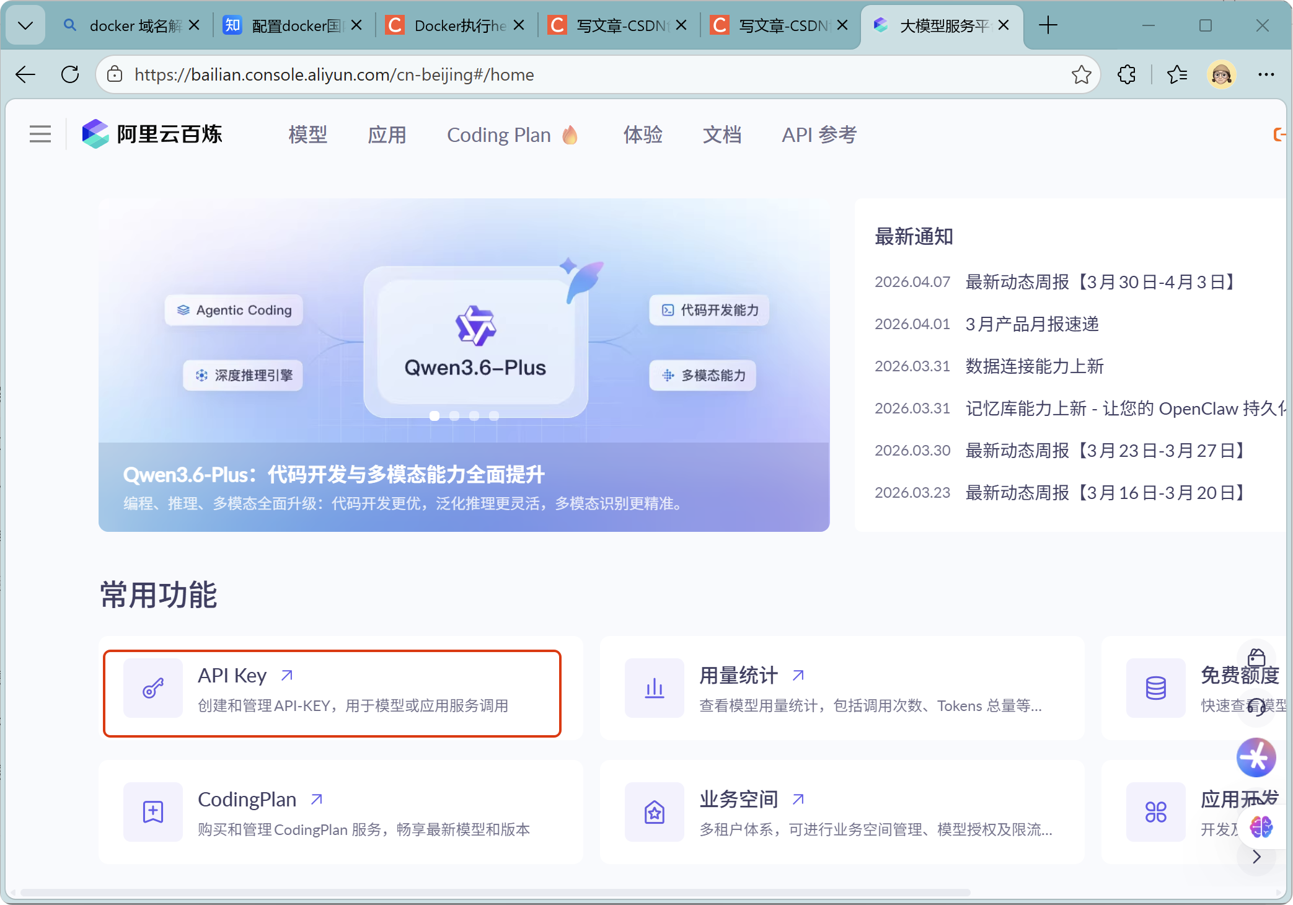Open CodingPlan external link arrow
The image size is (1293, 905).
point(316,799)
